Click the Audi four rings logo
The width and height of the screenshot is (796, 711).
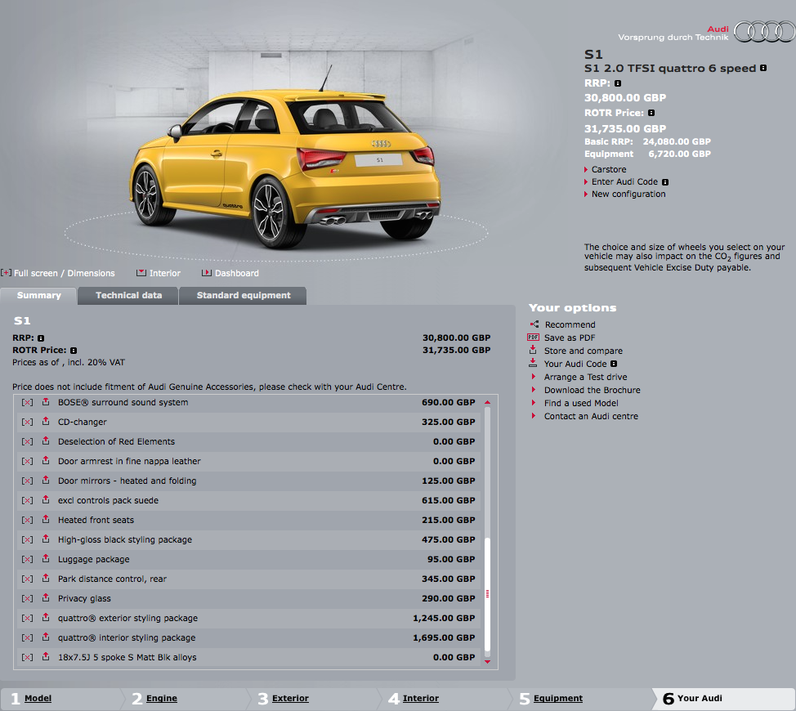[x=764, y=32]
